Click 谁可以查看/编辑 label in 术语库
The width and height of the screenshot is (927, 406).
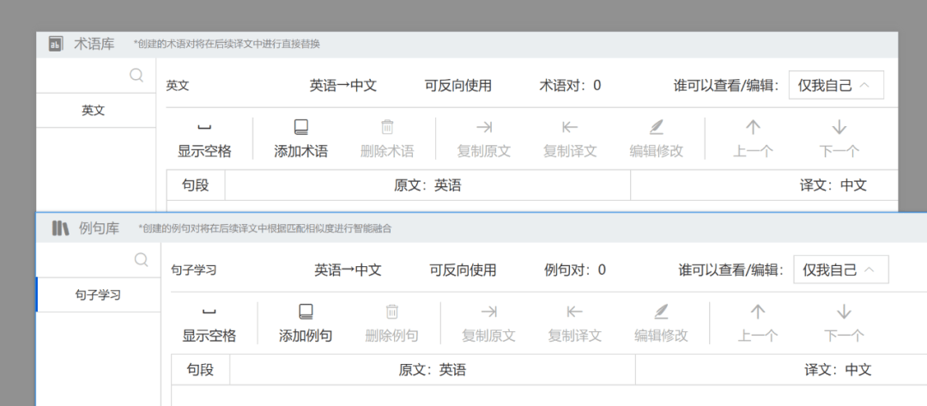pyautogui.click(x=726, y=86)
